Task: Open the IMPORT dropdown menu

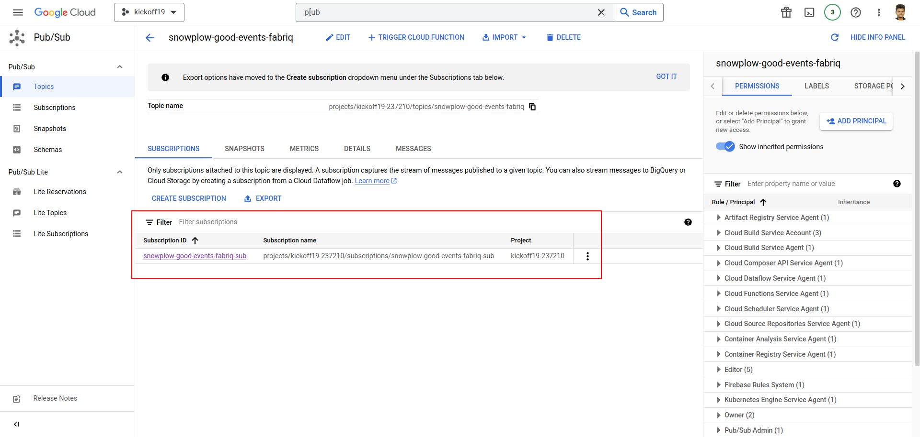Action: (x=504, y=37)
